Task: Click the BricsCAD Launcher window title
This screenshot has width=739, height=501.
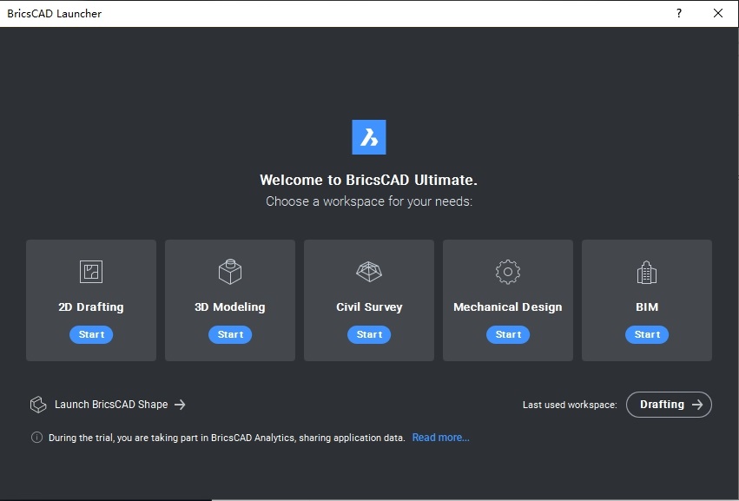Action: click(x=54, y=13)
